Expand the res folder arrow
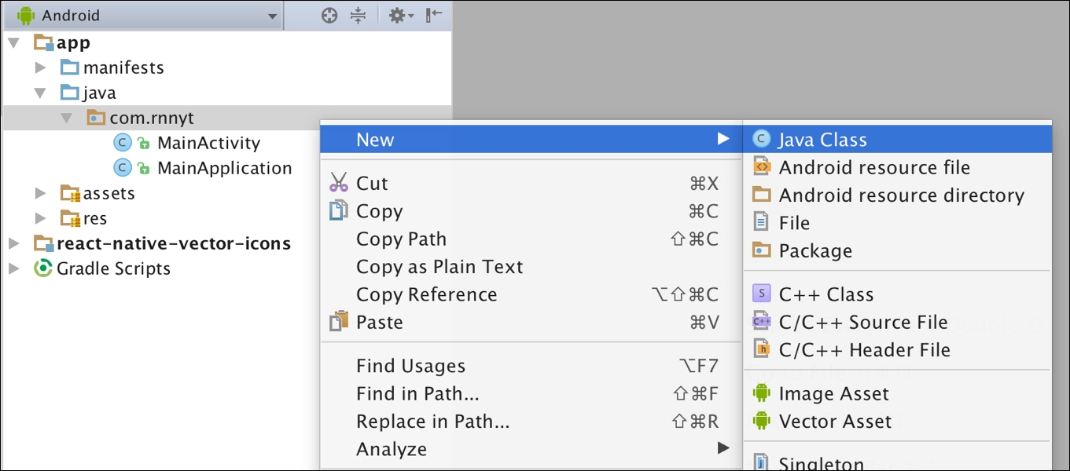This screenshot has width=1070, height=471. tap(41, 218)
